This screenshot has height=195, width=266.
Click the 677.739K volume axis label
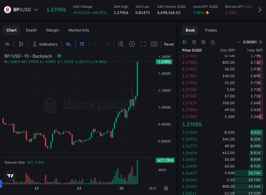165,160
